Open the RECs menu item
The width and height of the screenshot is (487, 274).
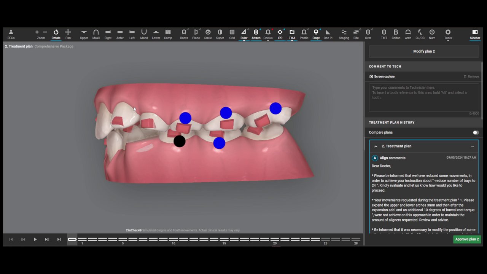click(11, 34)
